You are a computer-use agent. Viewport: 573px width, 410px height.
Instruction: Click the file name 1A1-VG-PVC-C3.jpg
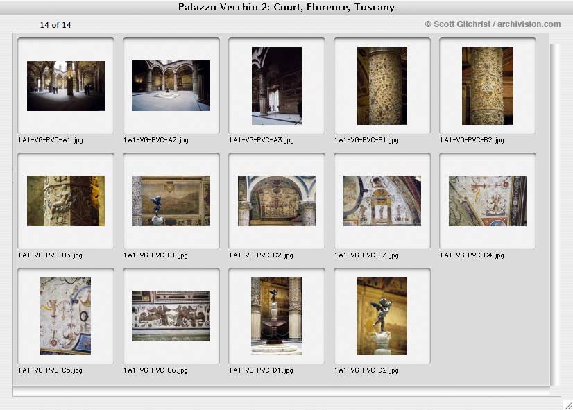click(366, 255)
